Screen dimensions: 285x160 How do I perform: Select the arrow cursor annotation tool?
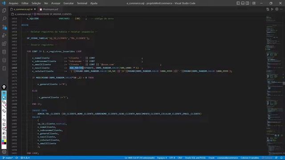[x=4, y=98]
